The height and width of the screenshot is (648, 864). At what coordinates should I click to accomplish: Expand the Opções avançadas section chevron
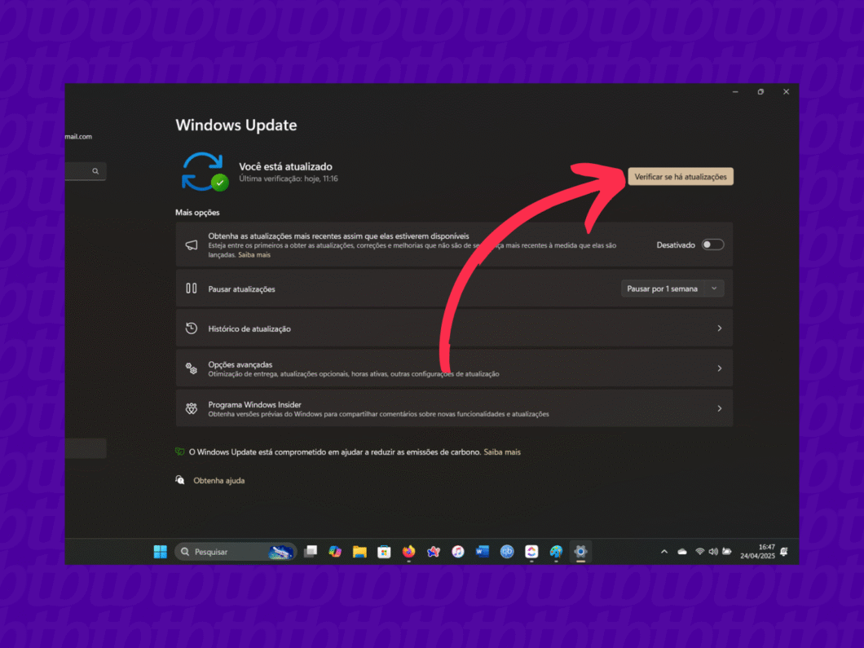coord(719,368)
